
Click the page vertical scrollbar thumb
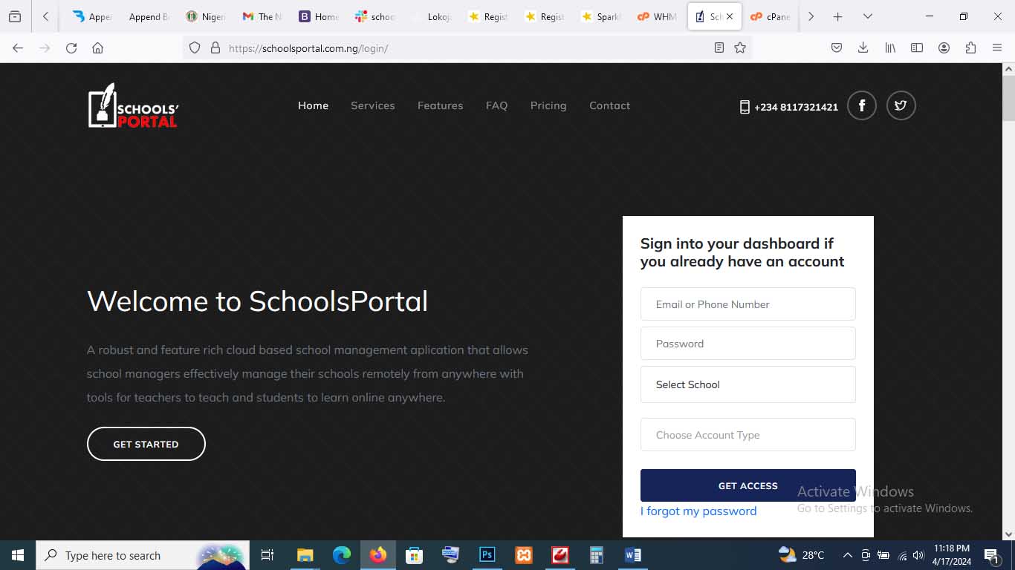pos(1008,98)
